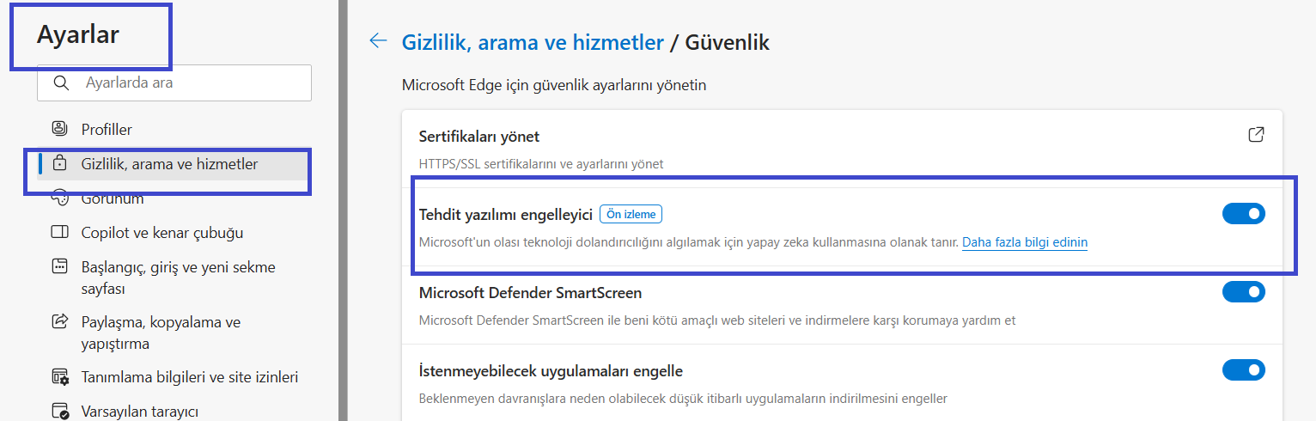Screen dimensions: 1316x421
Task: Click the Paylaşma, kopyalama ve yapıştırma icon
Action: click(59, 321)
